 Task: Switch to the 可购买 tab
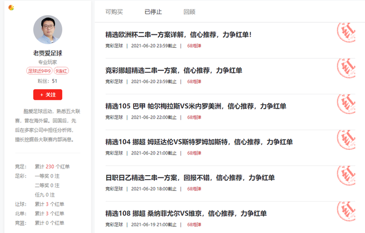click(114, 12)
